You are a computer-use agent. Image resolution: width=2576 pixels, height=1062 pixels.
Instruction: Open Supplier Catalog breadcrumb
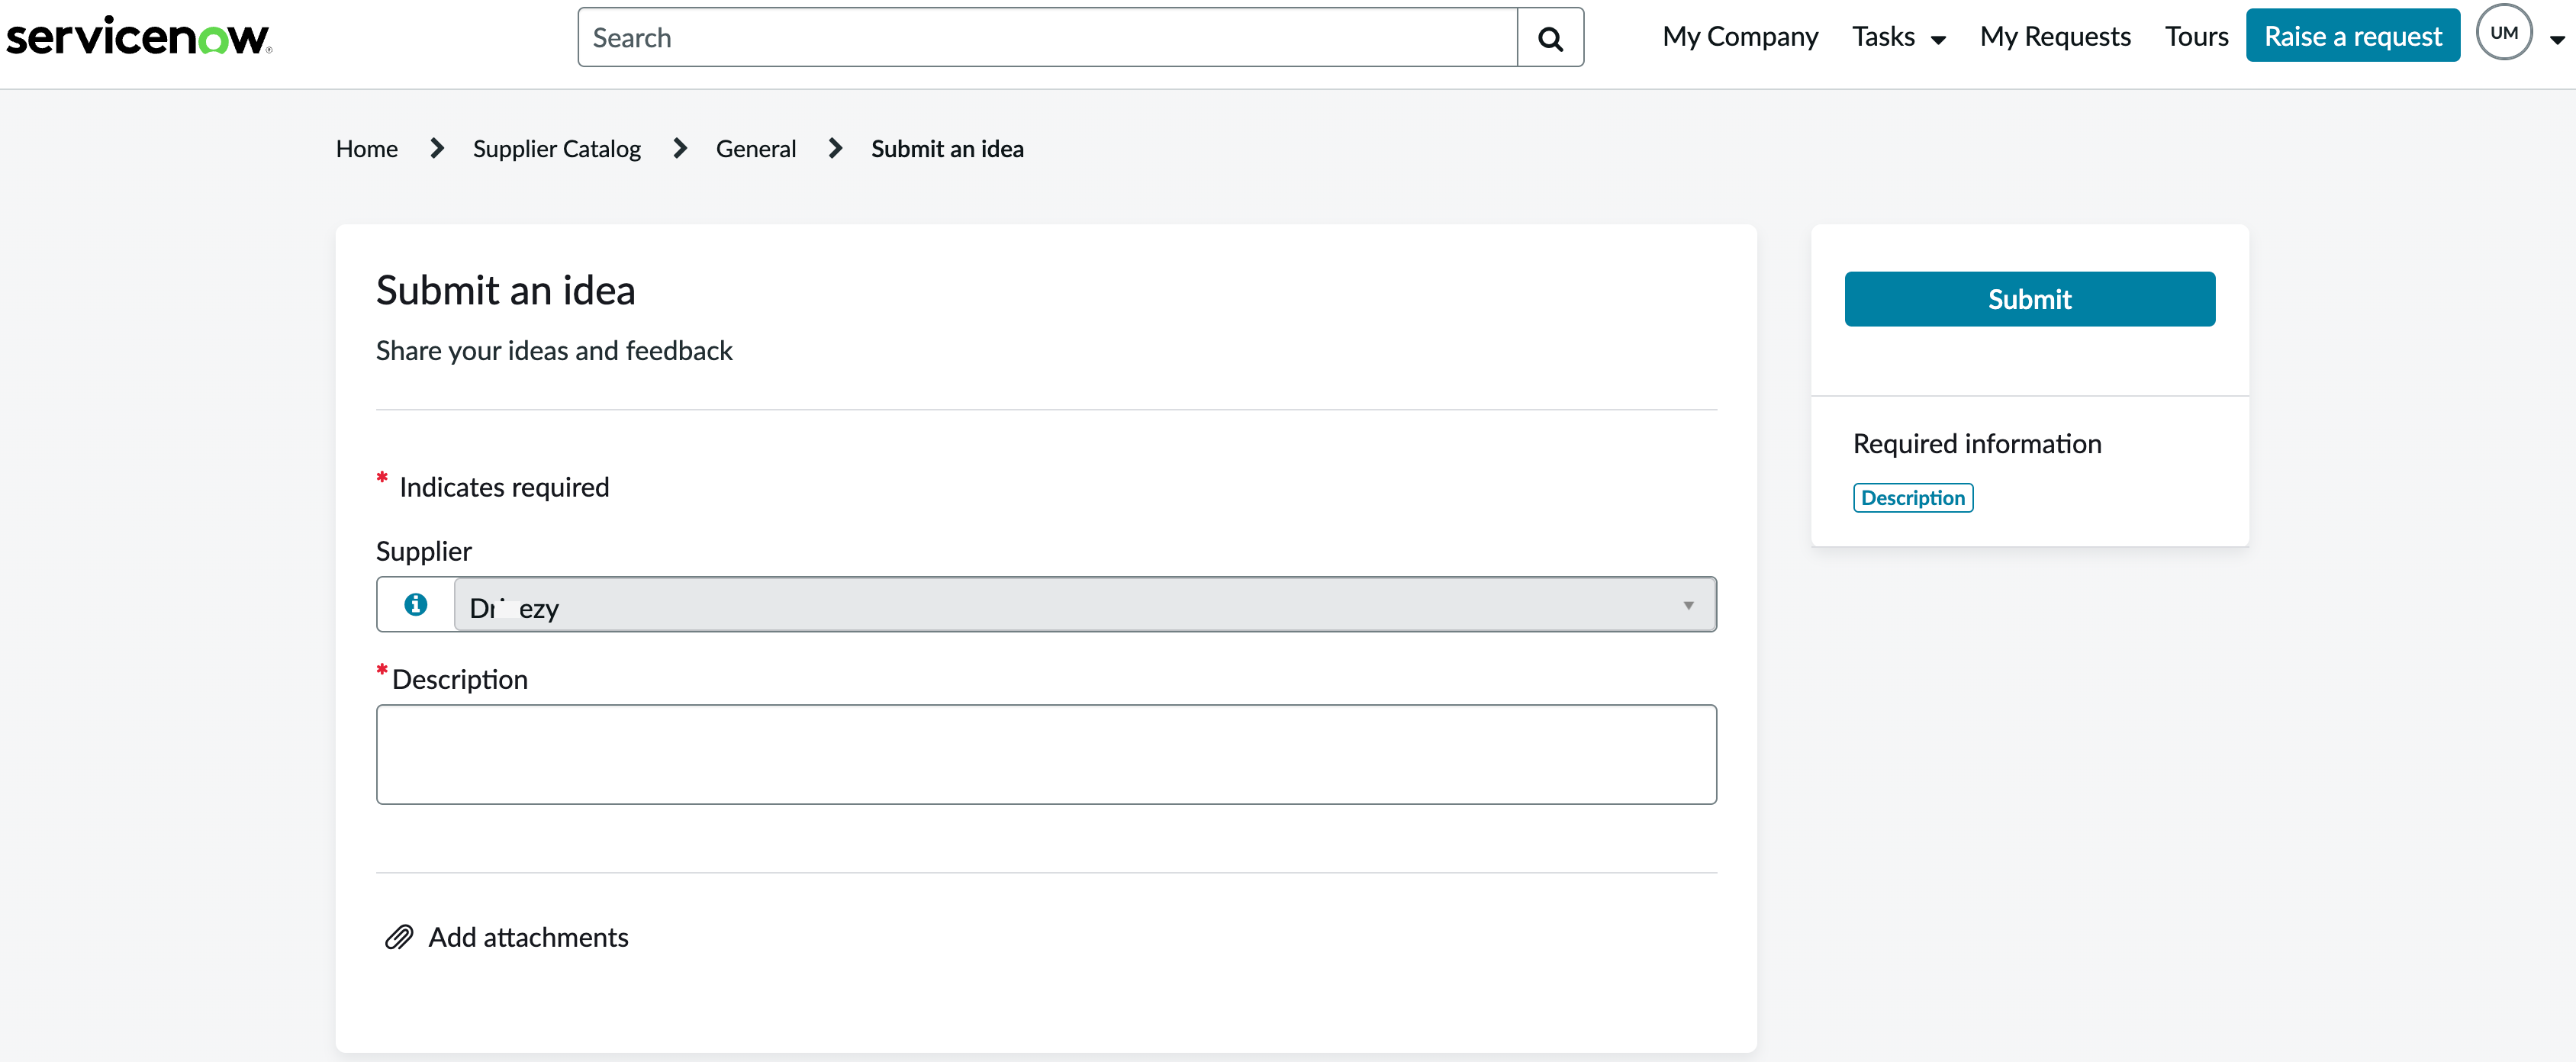[557, 149]
